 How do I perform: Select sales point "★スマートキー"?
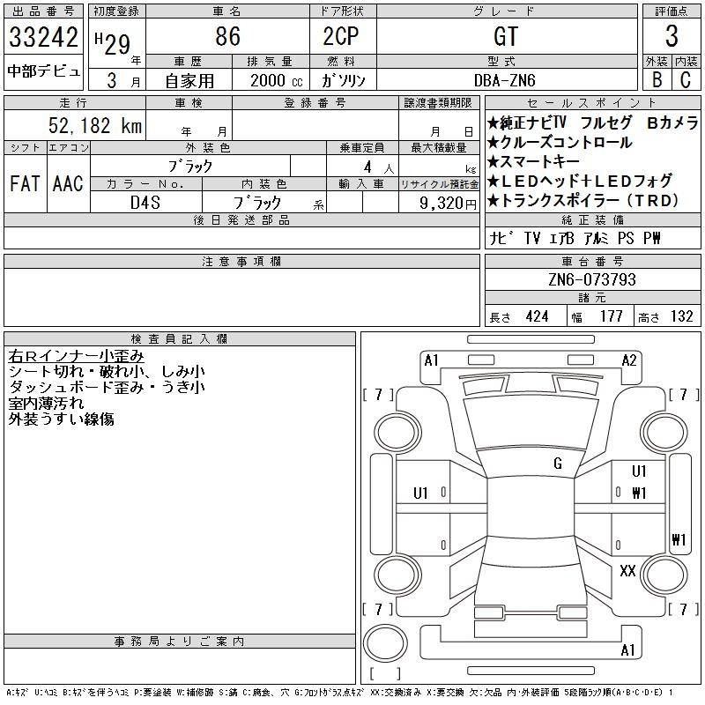[533, 162]
